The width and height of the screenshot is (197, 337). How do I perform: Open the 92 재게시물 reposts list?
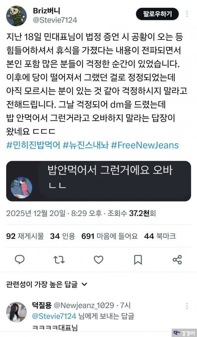click(x=25, y=236)
